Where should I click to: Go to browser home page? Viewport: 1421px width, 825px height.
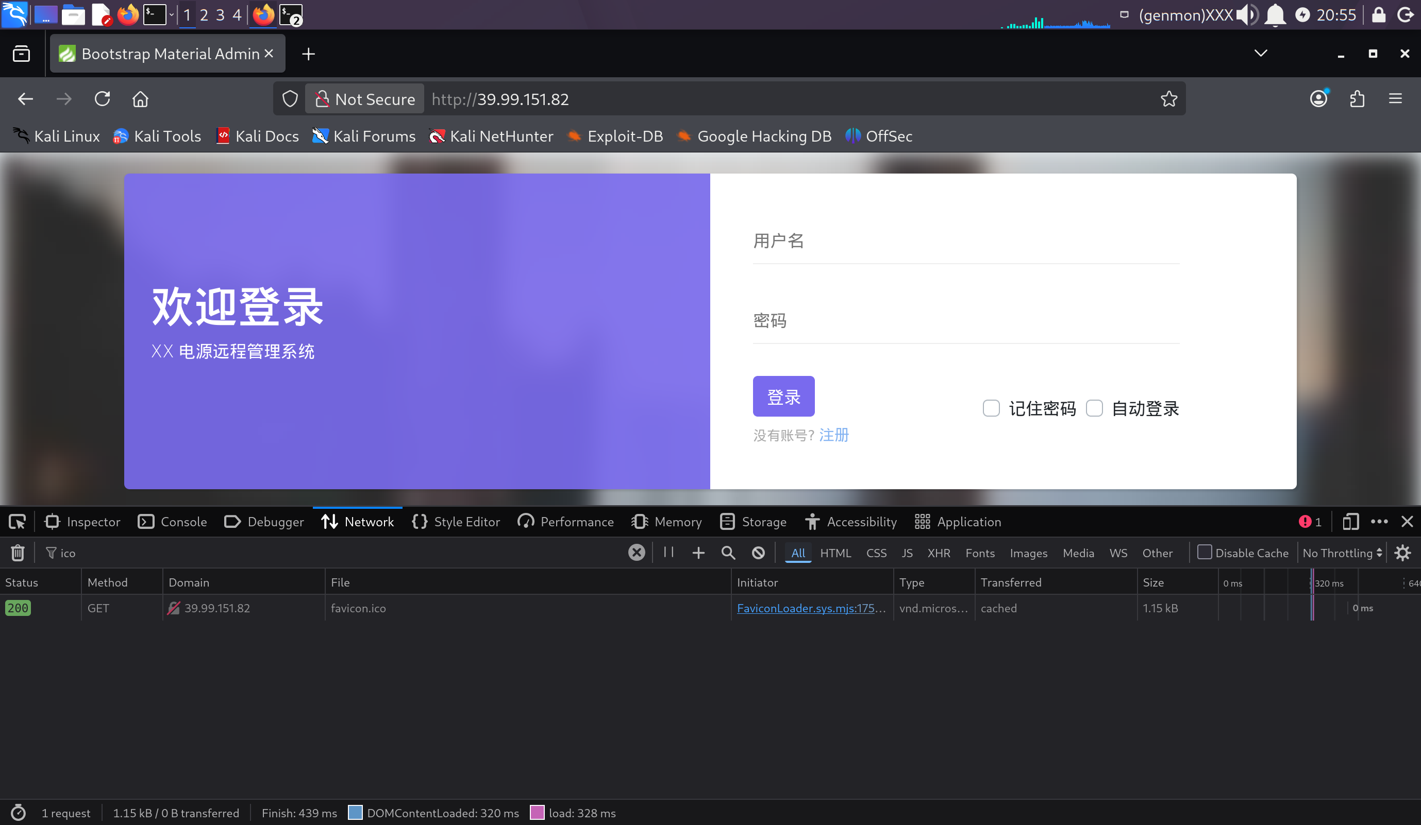click(x=140, y=98)
